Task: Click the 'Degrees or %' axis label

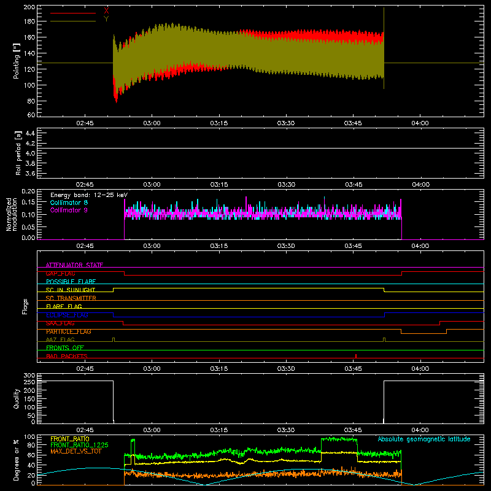Action: pyautogui.click(x=17, y=460)
